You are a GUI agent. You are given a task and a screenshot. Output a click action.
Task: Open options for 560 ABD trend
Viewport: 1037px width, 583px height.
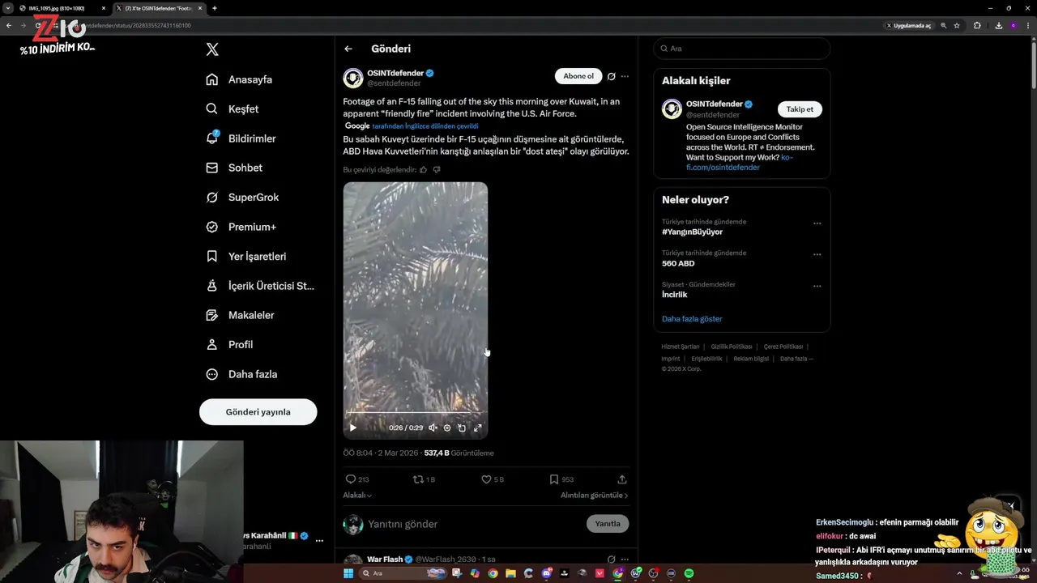[x=817, y=254]
